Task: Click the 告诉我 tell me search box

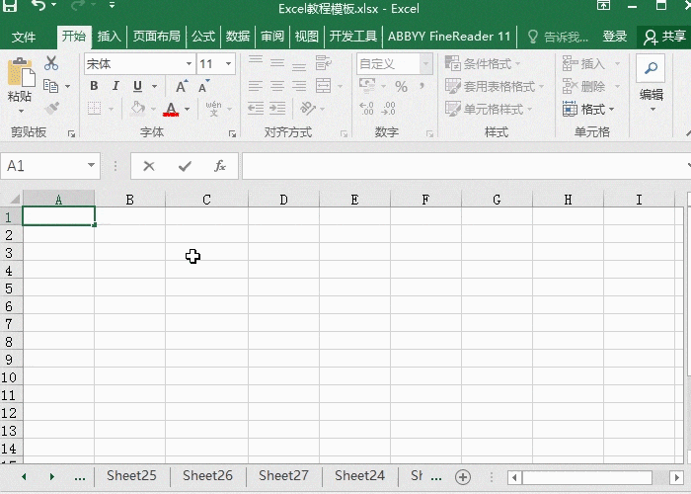Action: click(558, 37)
